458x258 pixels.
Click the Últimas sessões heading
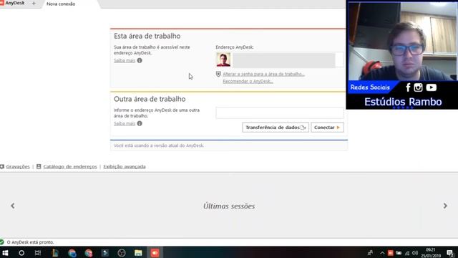pyautogui.click(x=229, y=206)
